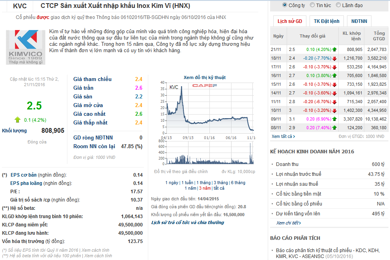Viewport: 390px width, 260px height.
Task: Click the down arrow in the 10/11 row
Action: pyautogui.click(x=334, y=110)
